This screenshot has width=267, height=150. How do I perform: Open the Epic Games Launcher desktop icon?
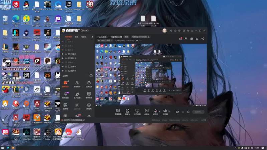pos(69,7)
